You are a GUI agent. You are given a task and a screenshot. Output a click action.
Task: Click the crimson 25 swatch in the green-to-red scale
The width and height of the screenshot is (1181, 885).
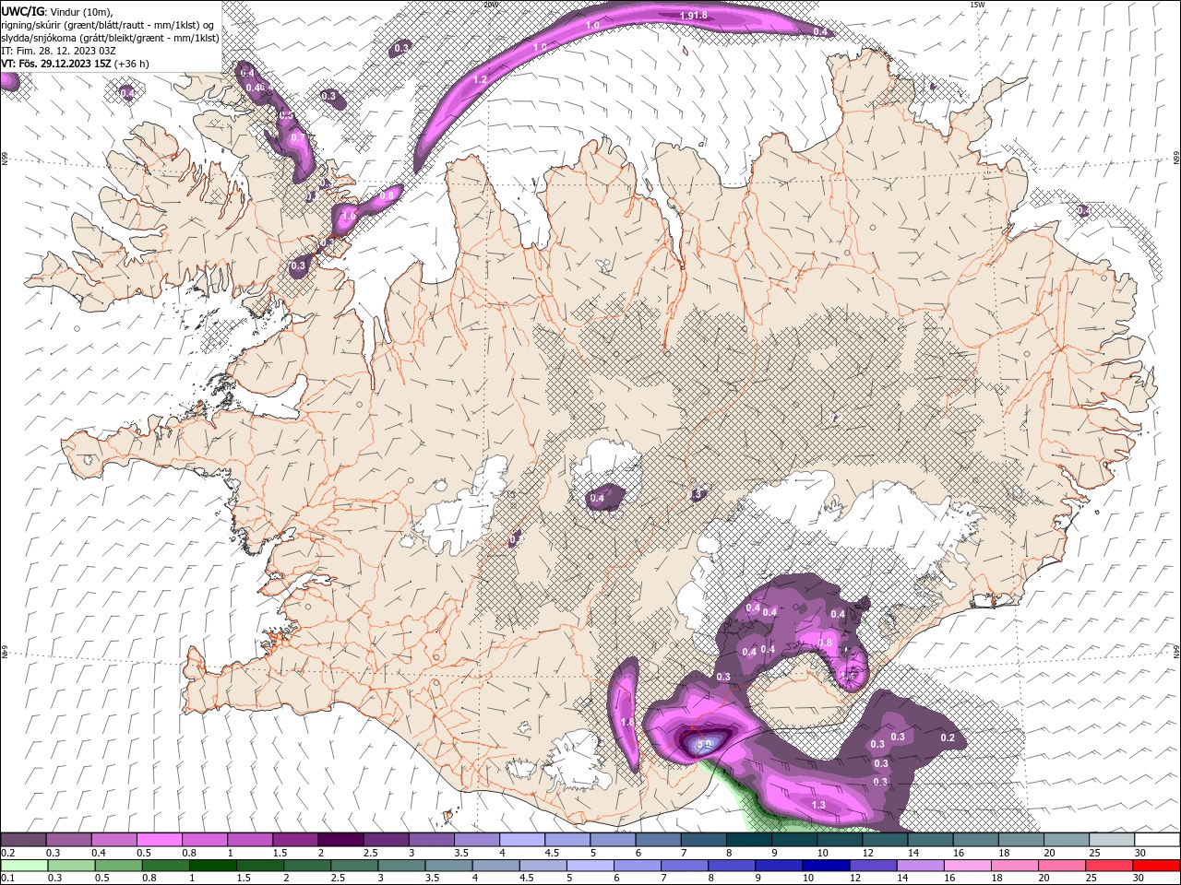coord(1111,865)
